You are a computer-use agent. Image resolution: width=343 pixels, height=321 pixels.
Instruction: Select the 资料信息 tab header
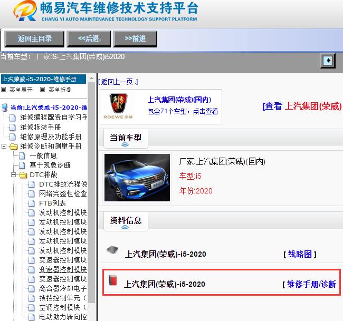[126, 221]
